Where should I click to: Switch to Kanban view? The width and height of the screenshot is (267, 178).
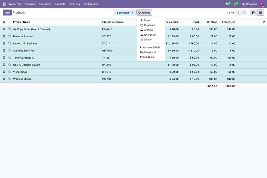(253, 13)
